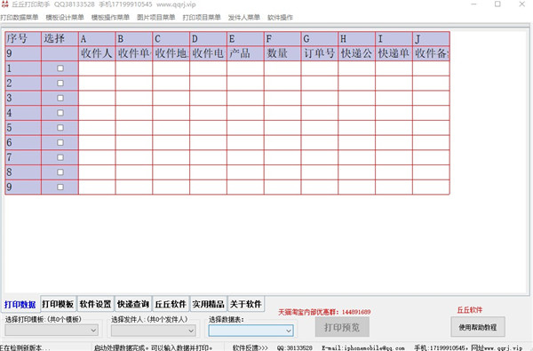Click the 正在检测新版本 status text
This screenshot has height=351, width=533.
coord(25,347)
